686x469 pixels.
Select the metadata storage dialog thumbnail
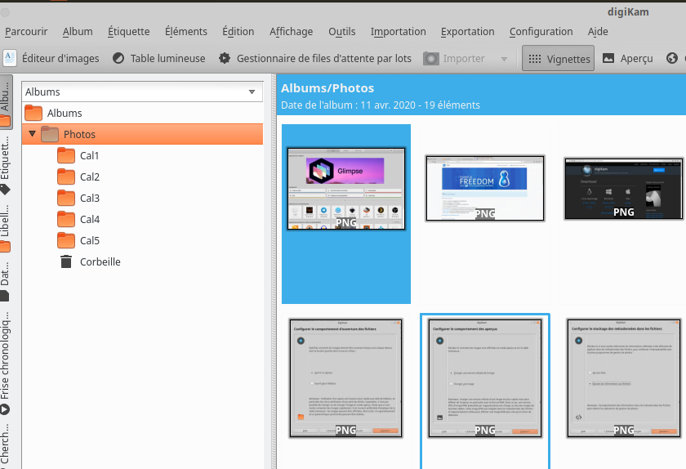(623, 378)
